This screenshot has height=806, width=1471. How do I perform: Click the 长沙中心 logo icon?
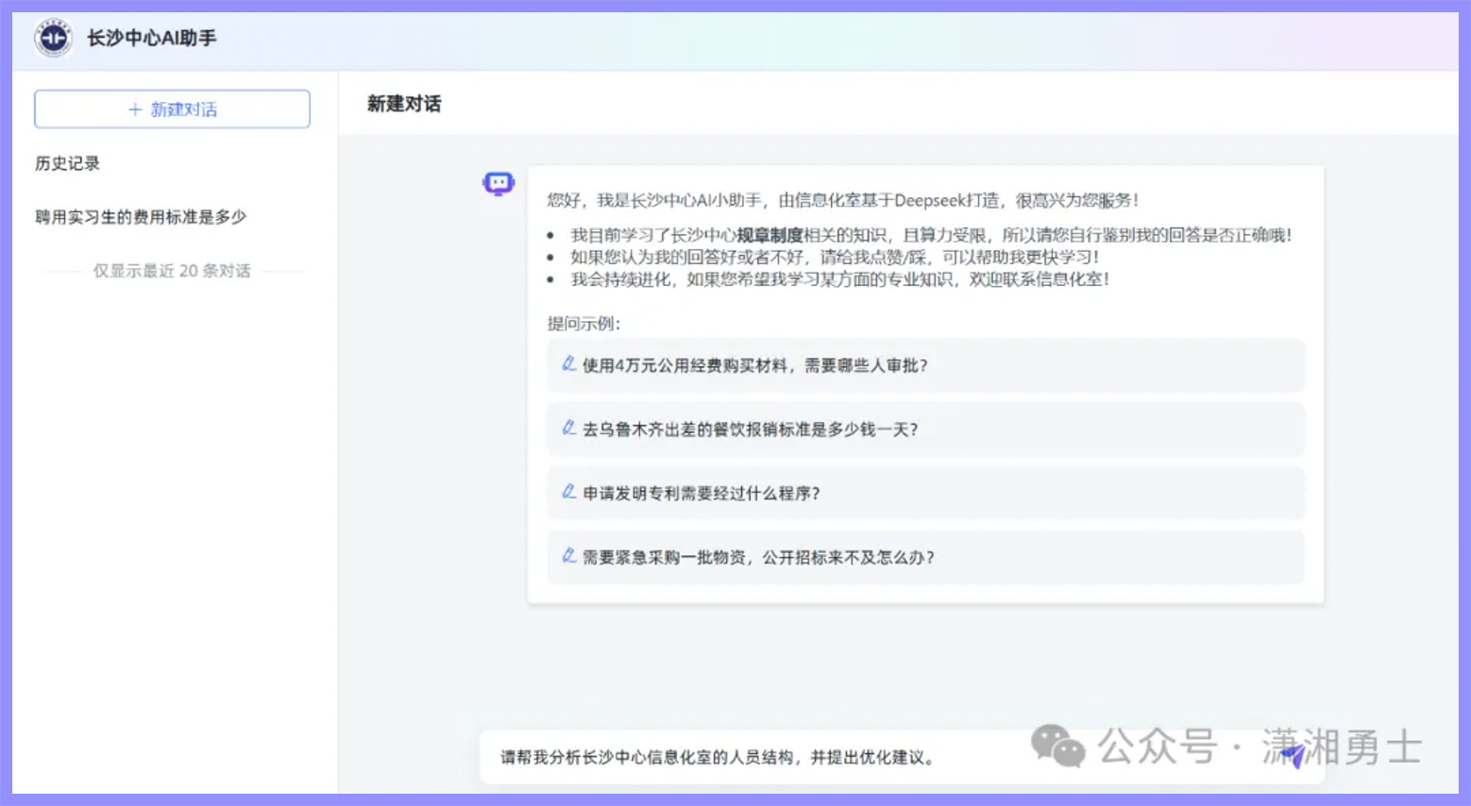tap(54, 40)
